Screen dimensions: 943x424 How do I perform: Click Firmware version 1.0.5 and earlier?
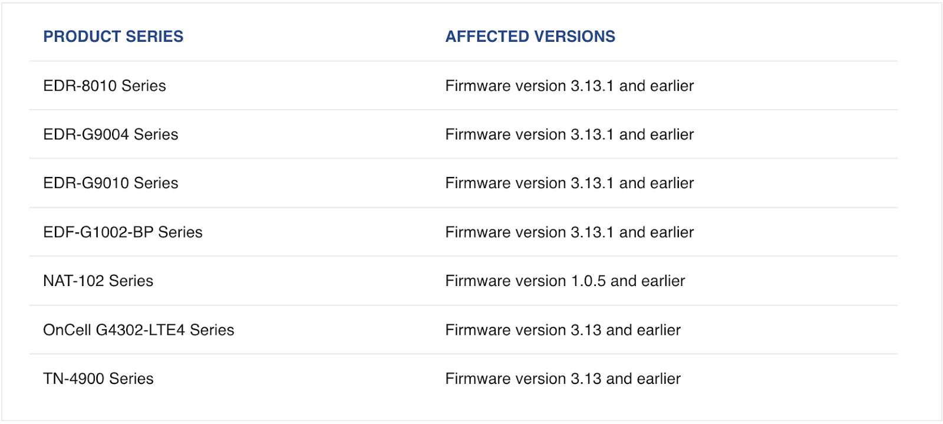coord(565,281)
